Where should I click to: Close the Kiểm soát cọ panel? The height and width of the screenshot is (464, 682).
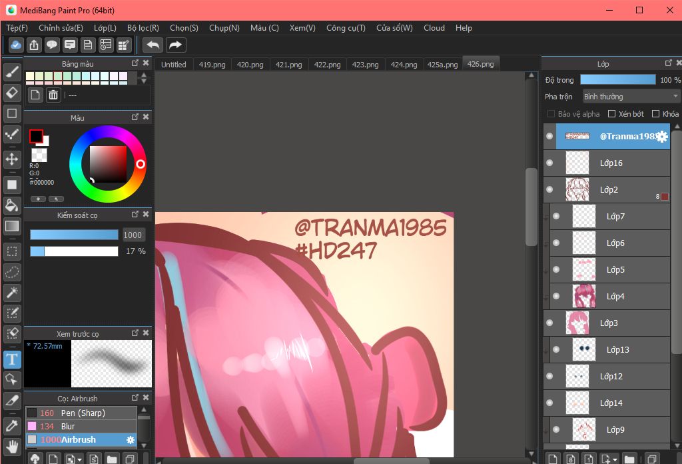pos(146,214)
